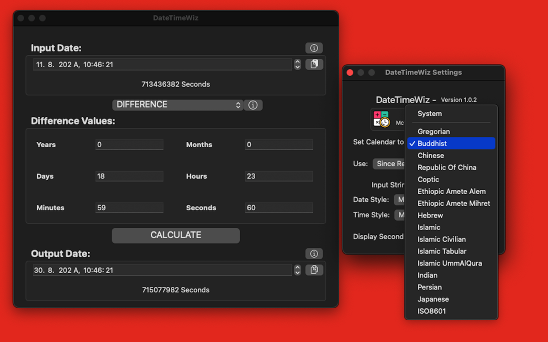Choose Coptic calendar option

coord(451,179)
